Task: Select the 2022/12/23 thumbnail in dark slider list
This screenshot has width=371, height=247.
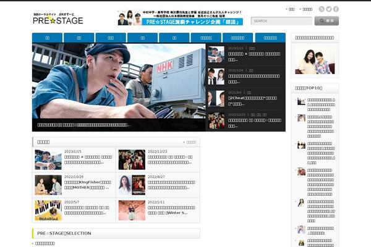Action: [x=216, y=121]
